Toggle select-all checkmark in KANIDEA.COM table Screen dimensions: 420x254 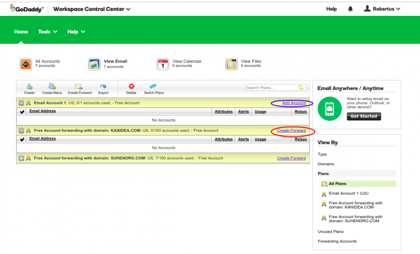[22, 140]
